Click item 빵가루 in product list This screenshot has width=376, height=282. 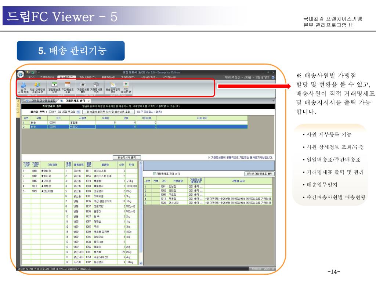coord(101,252)
